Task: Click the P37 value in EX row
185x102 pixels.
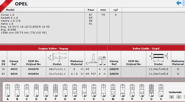Action: pyautogui.click(x=93, y=74)
